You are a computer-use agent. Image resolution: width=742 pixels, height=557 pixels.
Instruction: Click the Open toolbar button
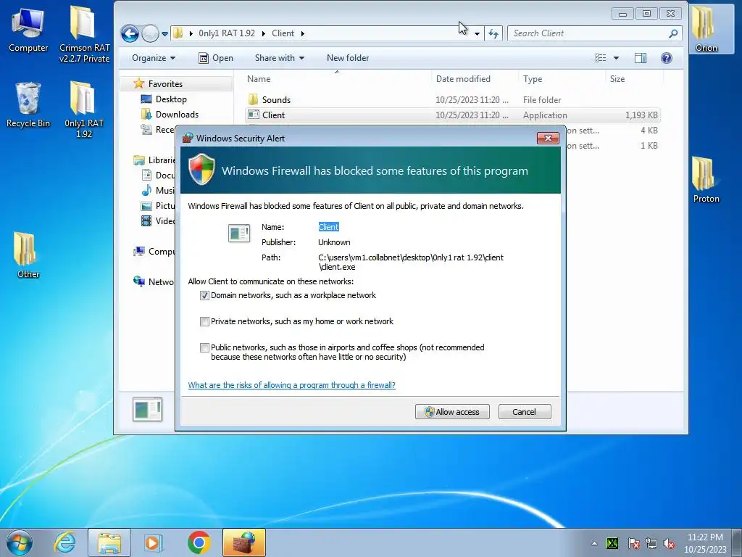pyautogui.click(x=216, y=58)
